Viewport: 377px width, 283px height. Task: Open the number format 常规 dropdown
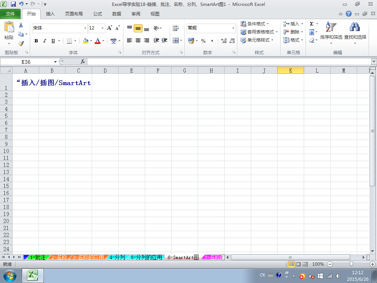[x=233, y=28]
